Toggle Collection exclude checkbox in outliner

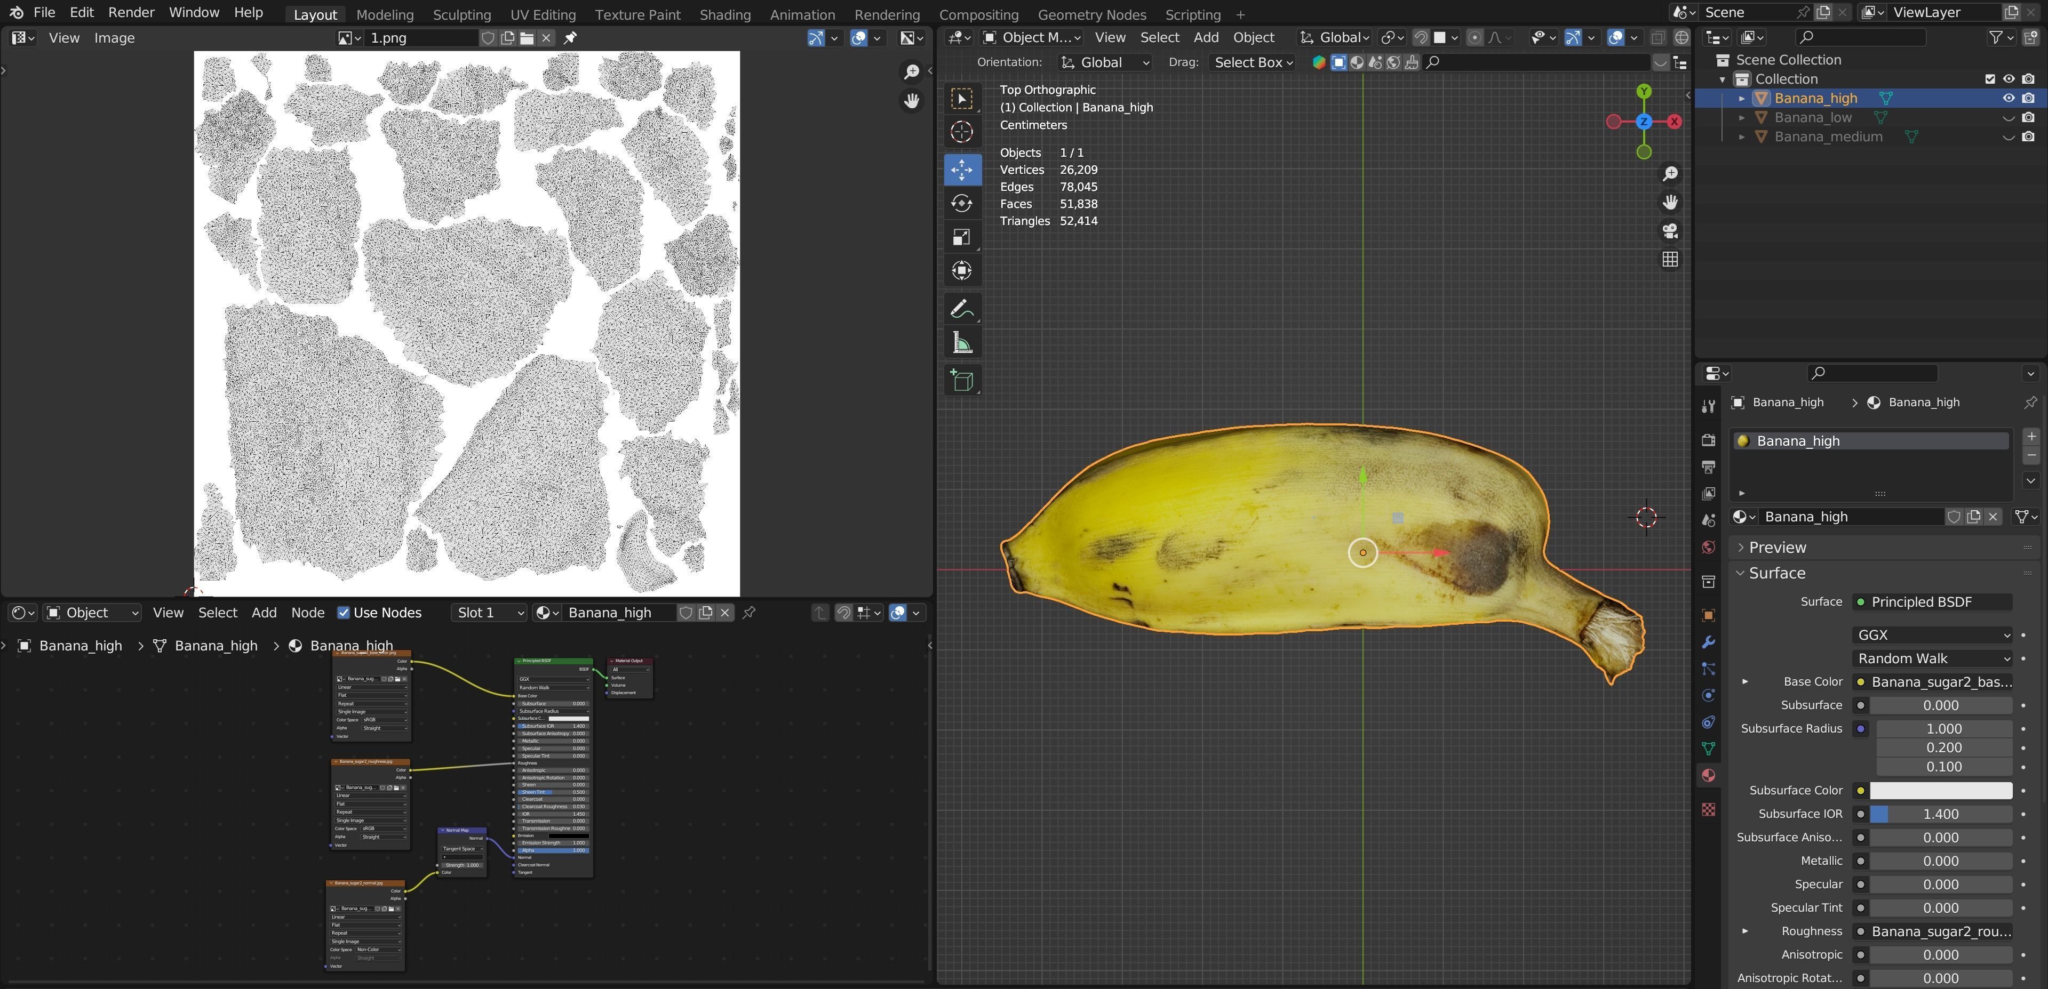(x=1990, y=79)
